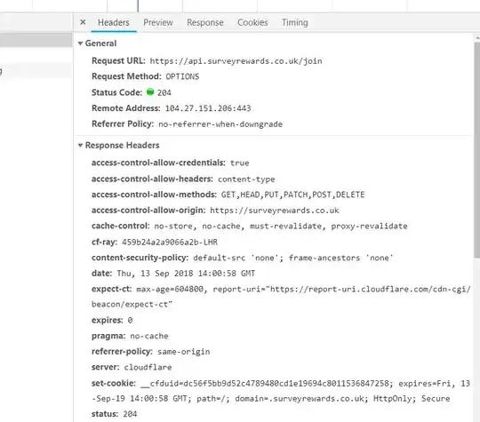
Task: Collapse the Response Headers section
Action: pyautogui.click(x=80, y=146)
